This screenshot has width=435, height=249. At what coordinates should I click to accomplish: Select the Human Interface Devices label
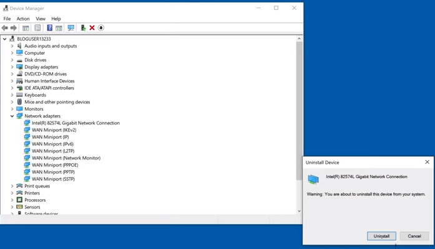point(49,81)
